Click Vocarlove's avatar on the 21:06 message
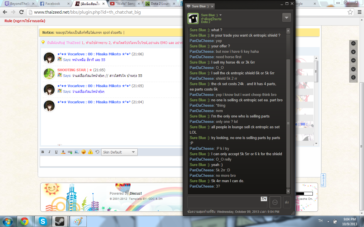 pos(49,58)
